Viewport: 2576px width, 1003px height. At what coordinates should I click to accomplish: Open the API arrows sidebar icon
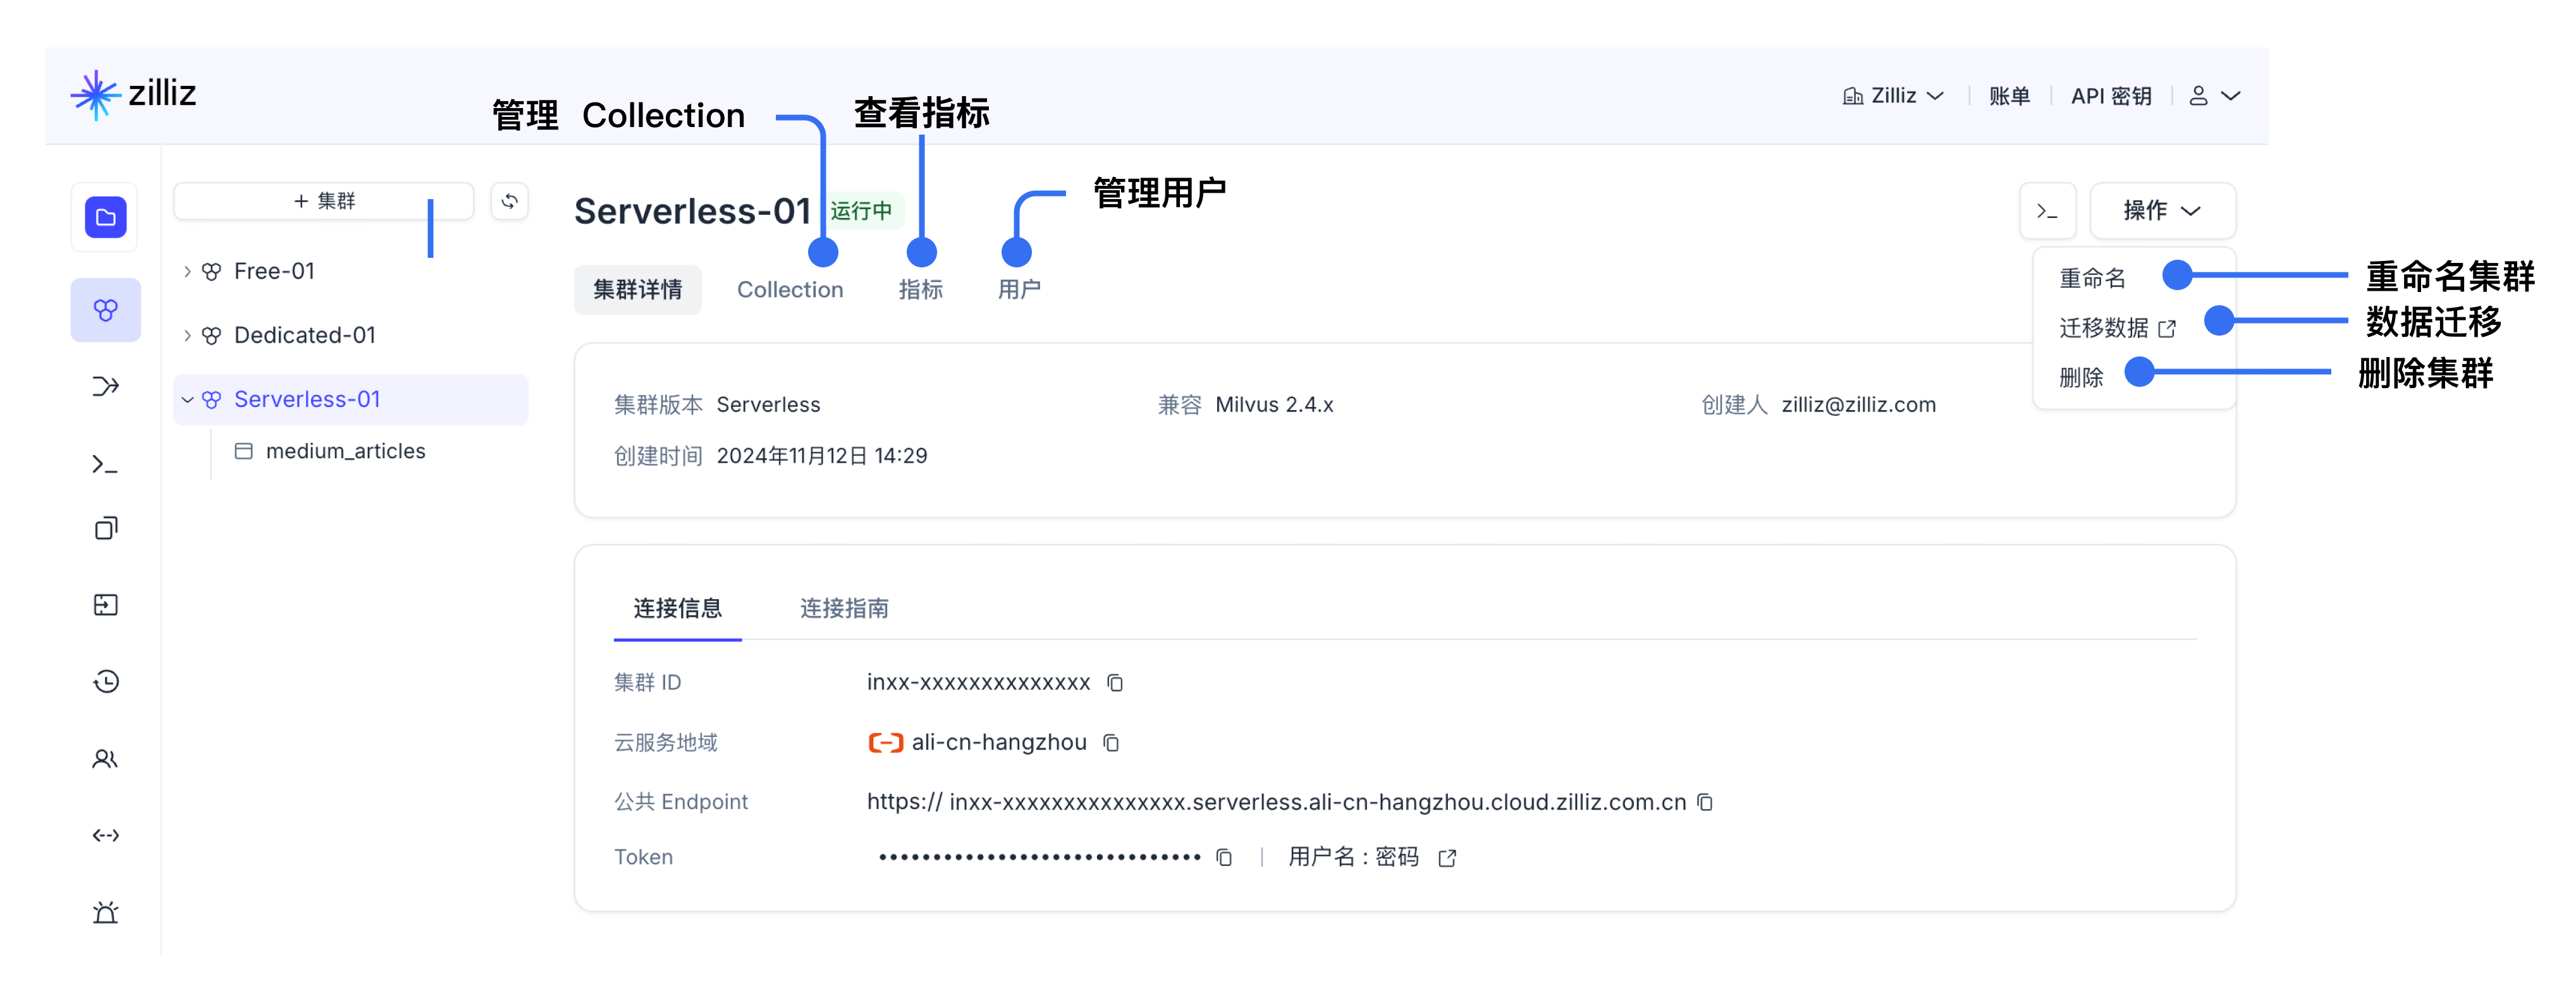click(105, 835)
